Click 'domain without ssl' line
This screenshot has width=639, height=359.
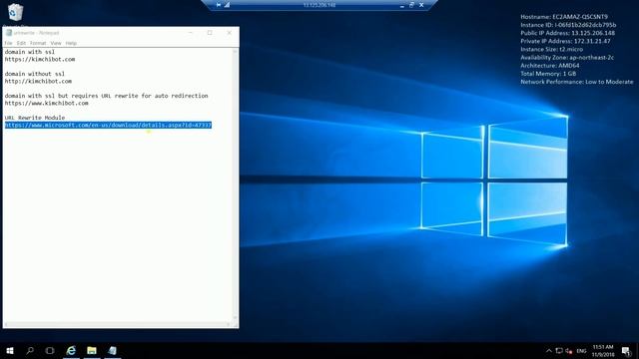[x=35, y=74]
